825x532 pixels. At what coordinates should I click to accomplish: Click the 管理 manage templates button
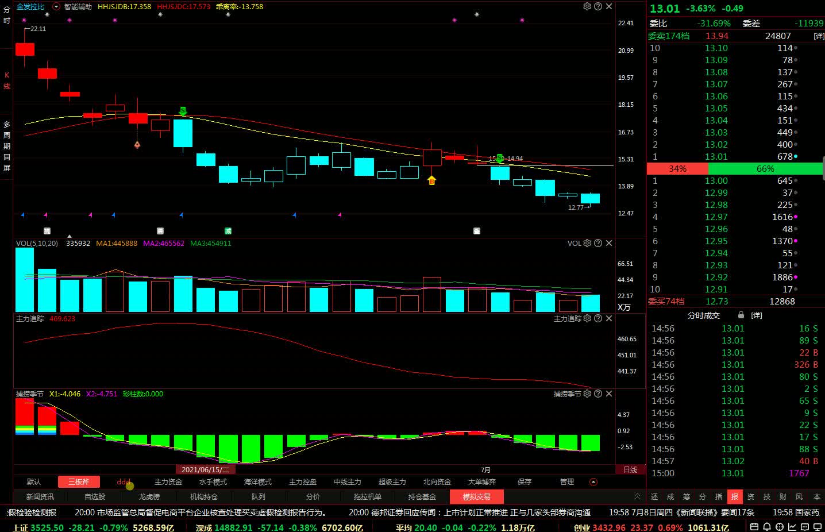pyautogui.click(x=567, y=482)
